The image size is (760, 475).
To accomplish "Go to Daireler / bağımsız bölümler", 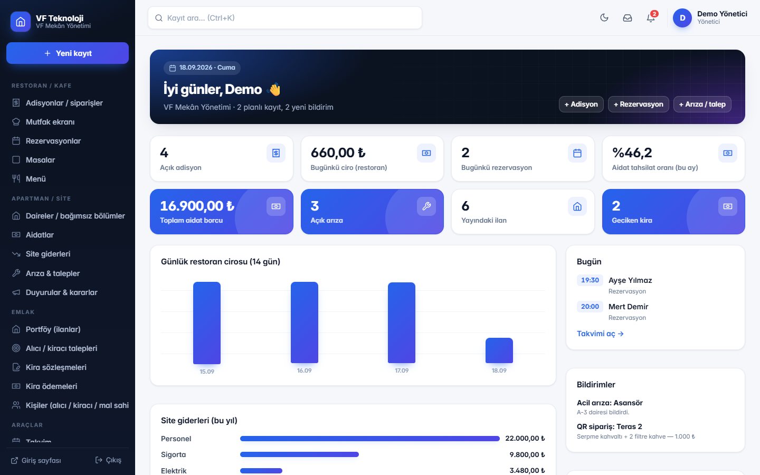I will (68, 216).
